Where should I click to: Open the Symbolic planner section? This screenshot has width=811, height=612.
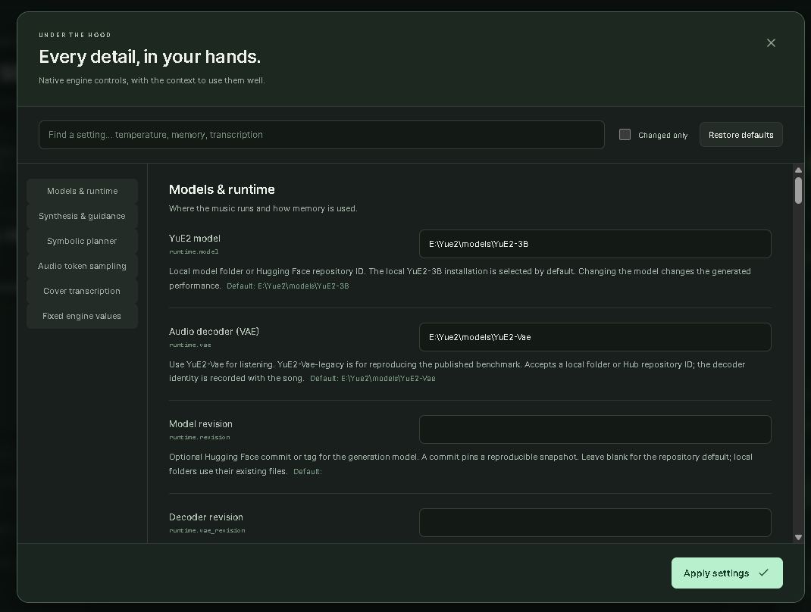tap(83, 242)
